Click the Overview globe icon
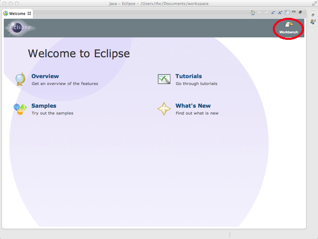Image resolution: width=318 pixels, height=239 pixels. 20,79
